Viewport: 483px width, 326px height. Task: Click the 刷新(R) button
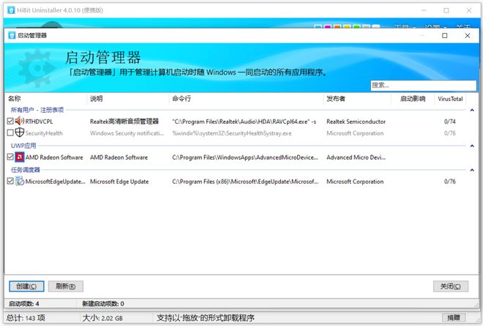[66, 286]
